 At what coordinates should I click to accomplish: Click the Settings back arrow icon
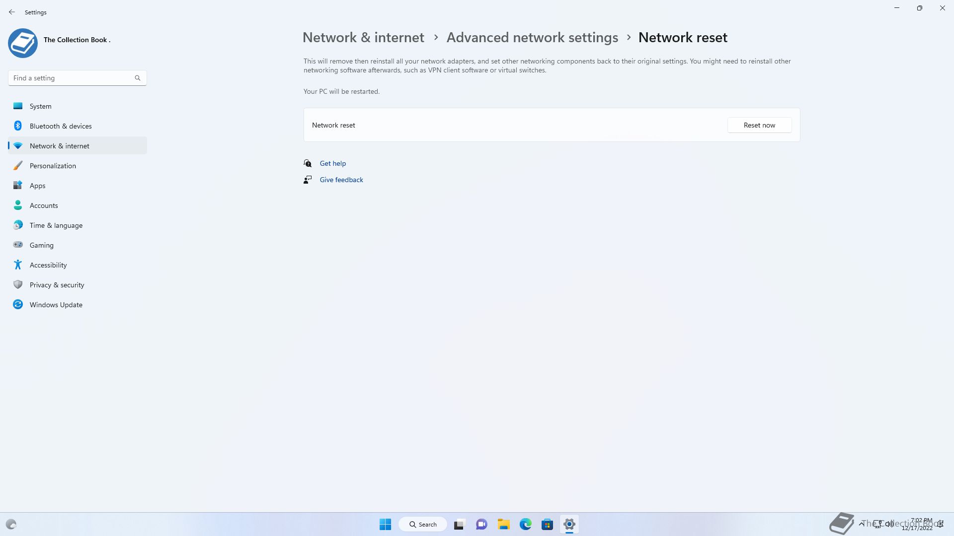click(12, 12)
